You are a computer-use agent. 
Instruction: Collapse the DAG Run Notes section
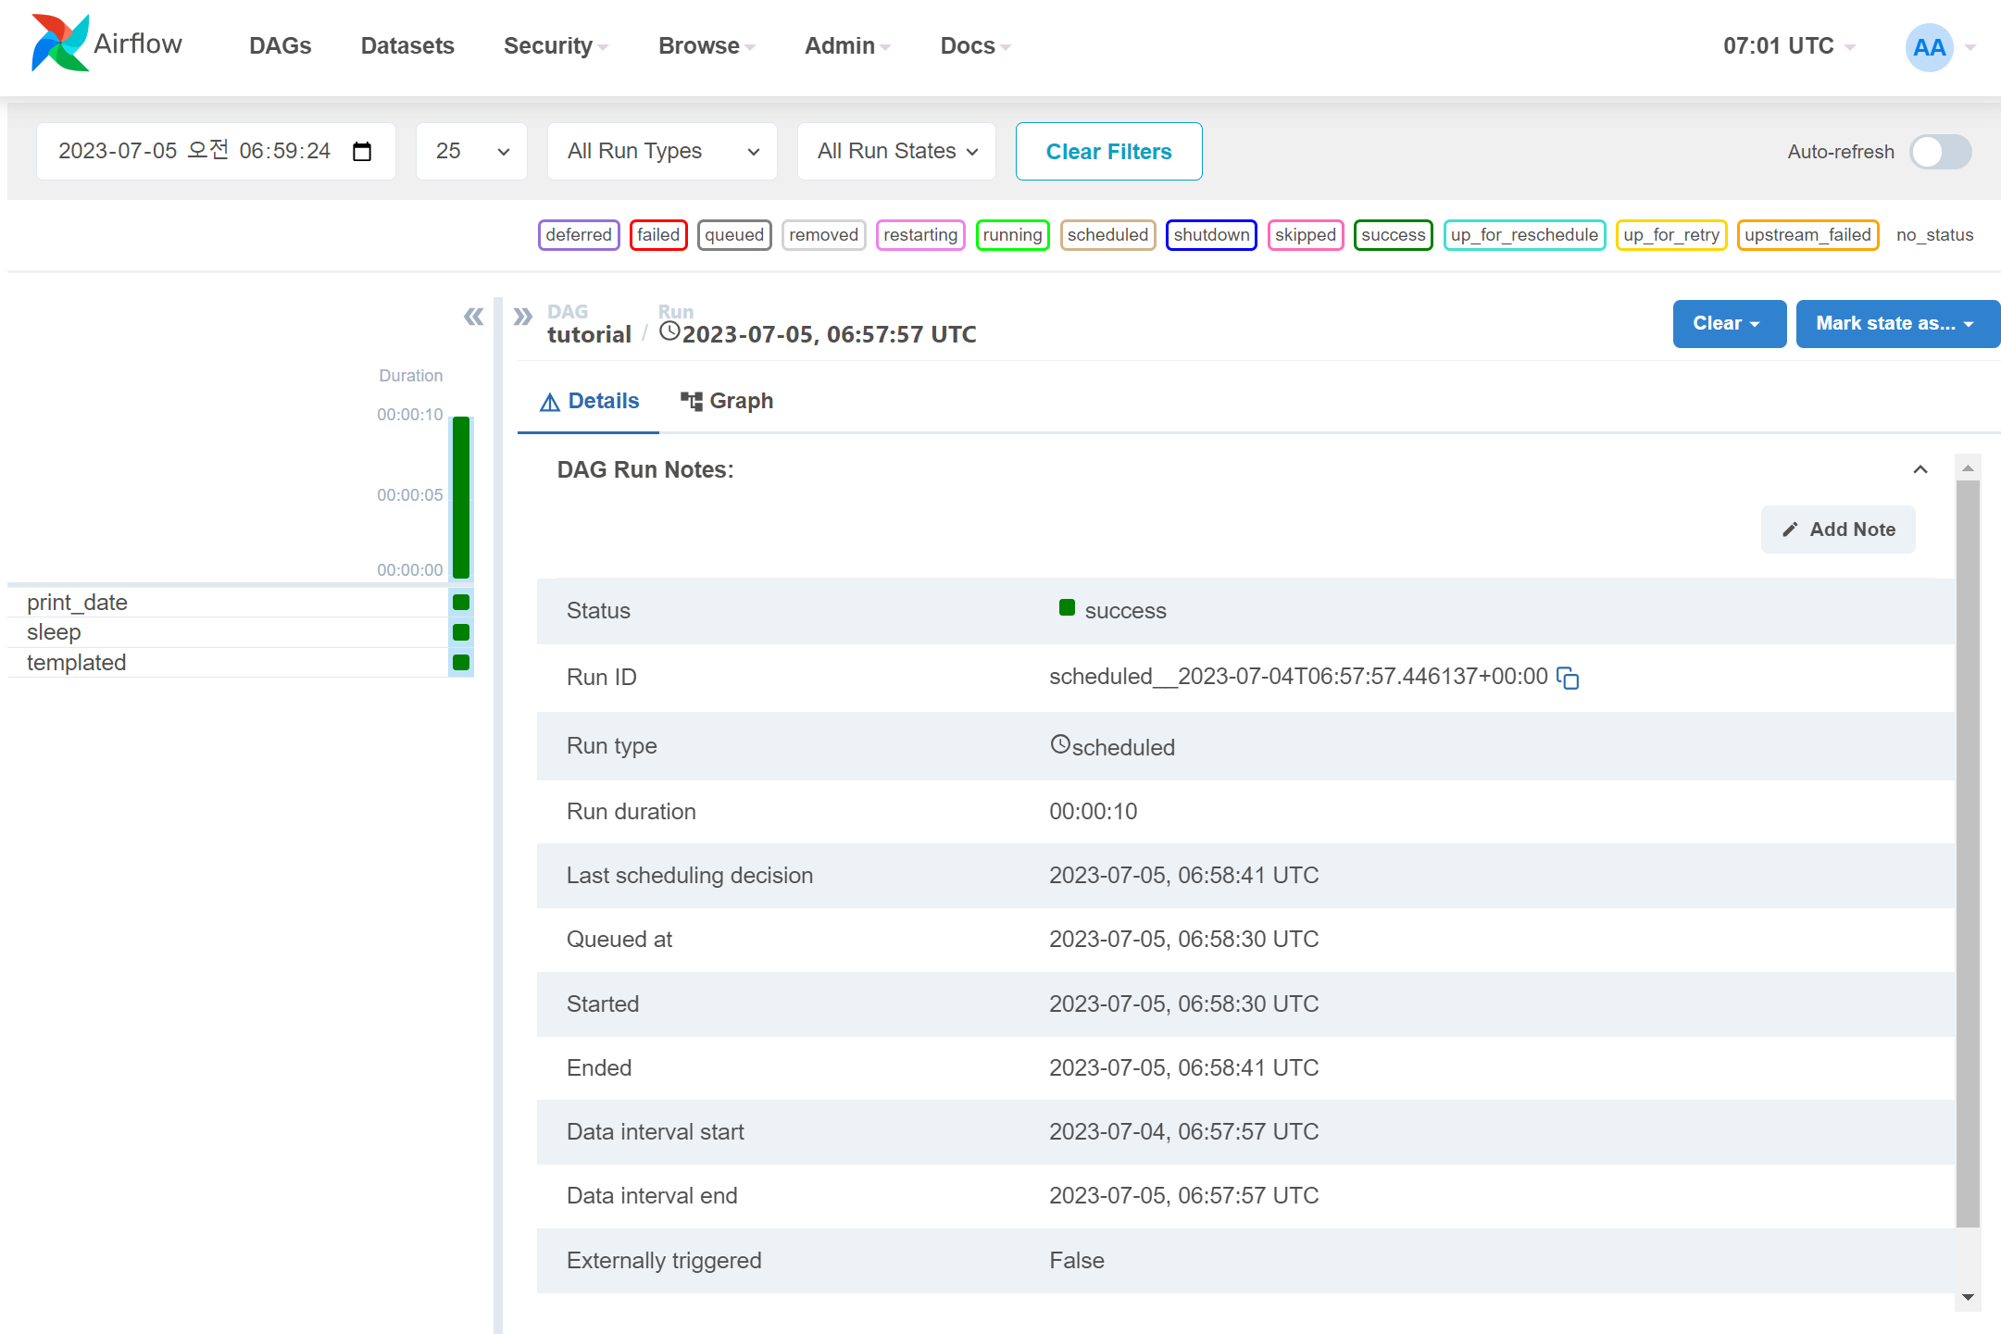tap(1920, 470)
